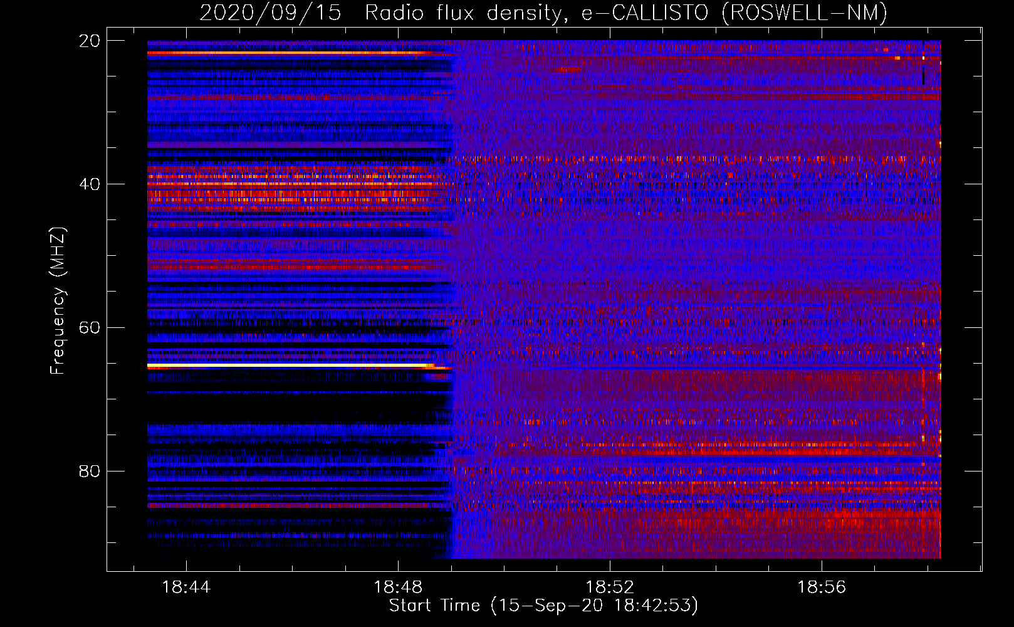Click the bright yellow band near 65 MHz

click(291, 365)
